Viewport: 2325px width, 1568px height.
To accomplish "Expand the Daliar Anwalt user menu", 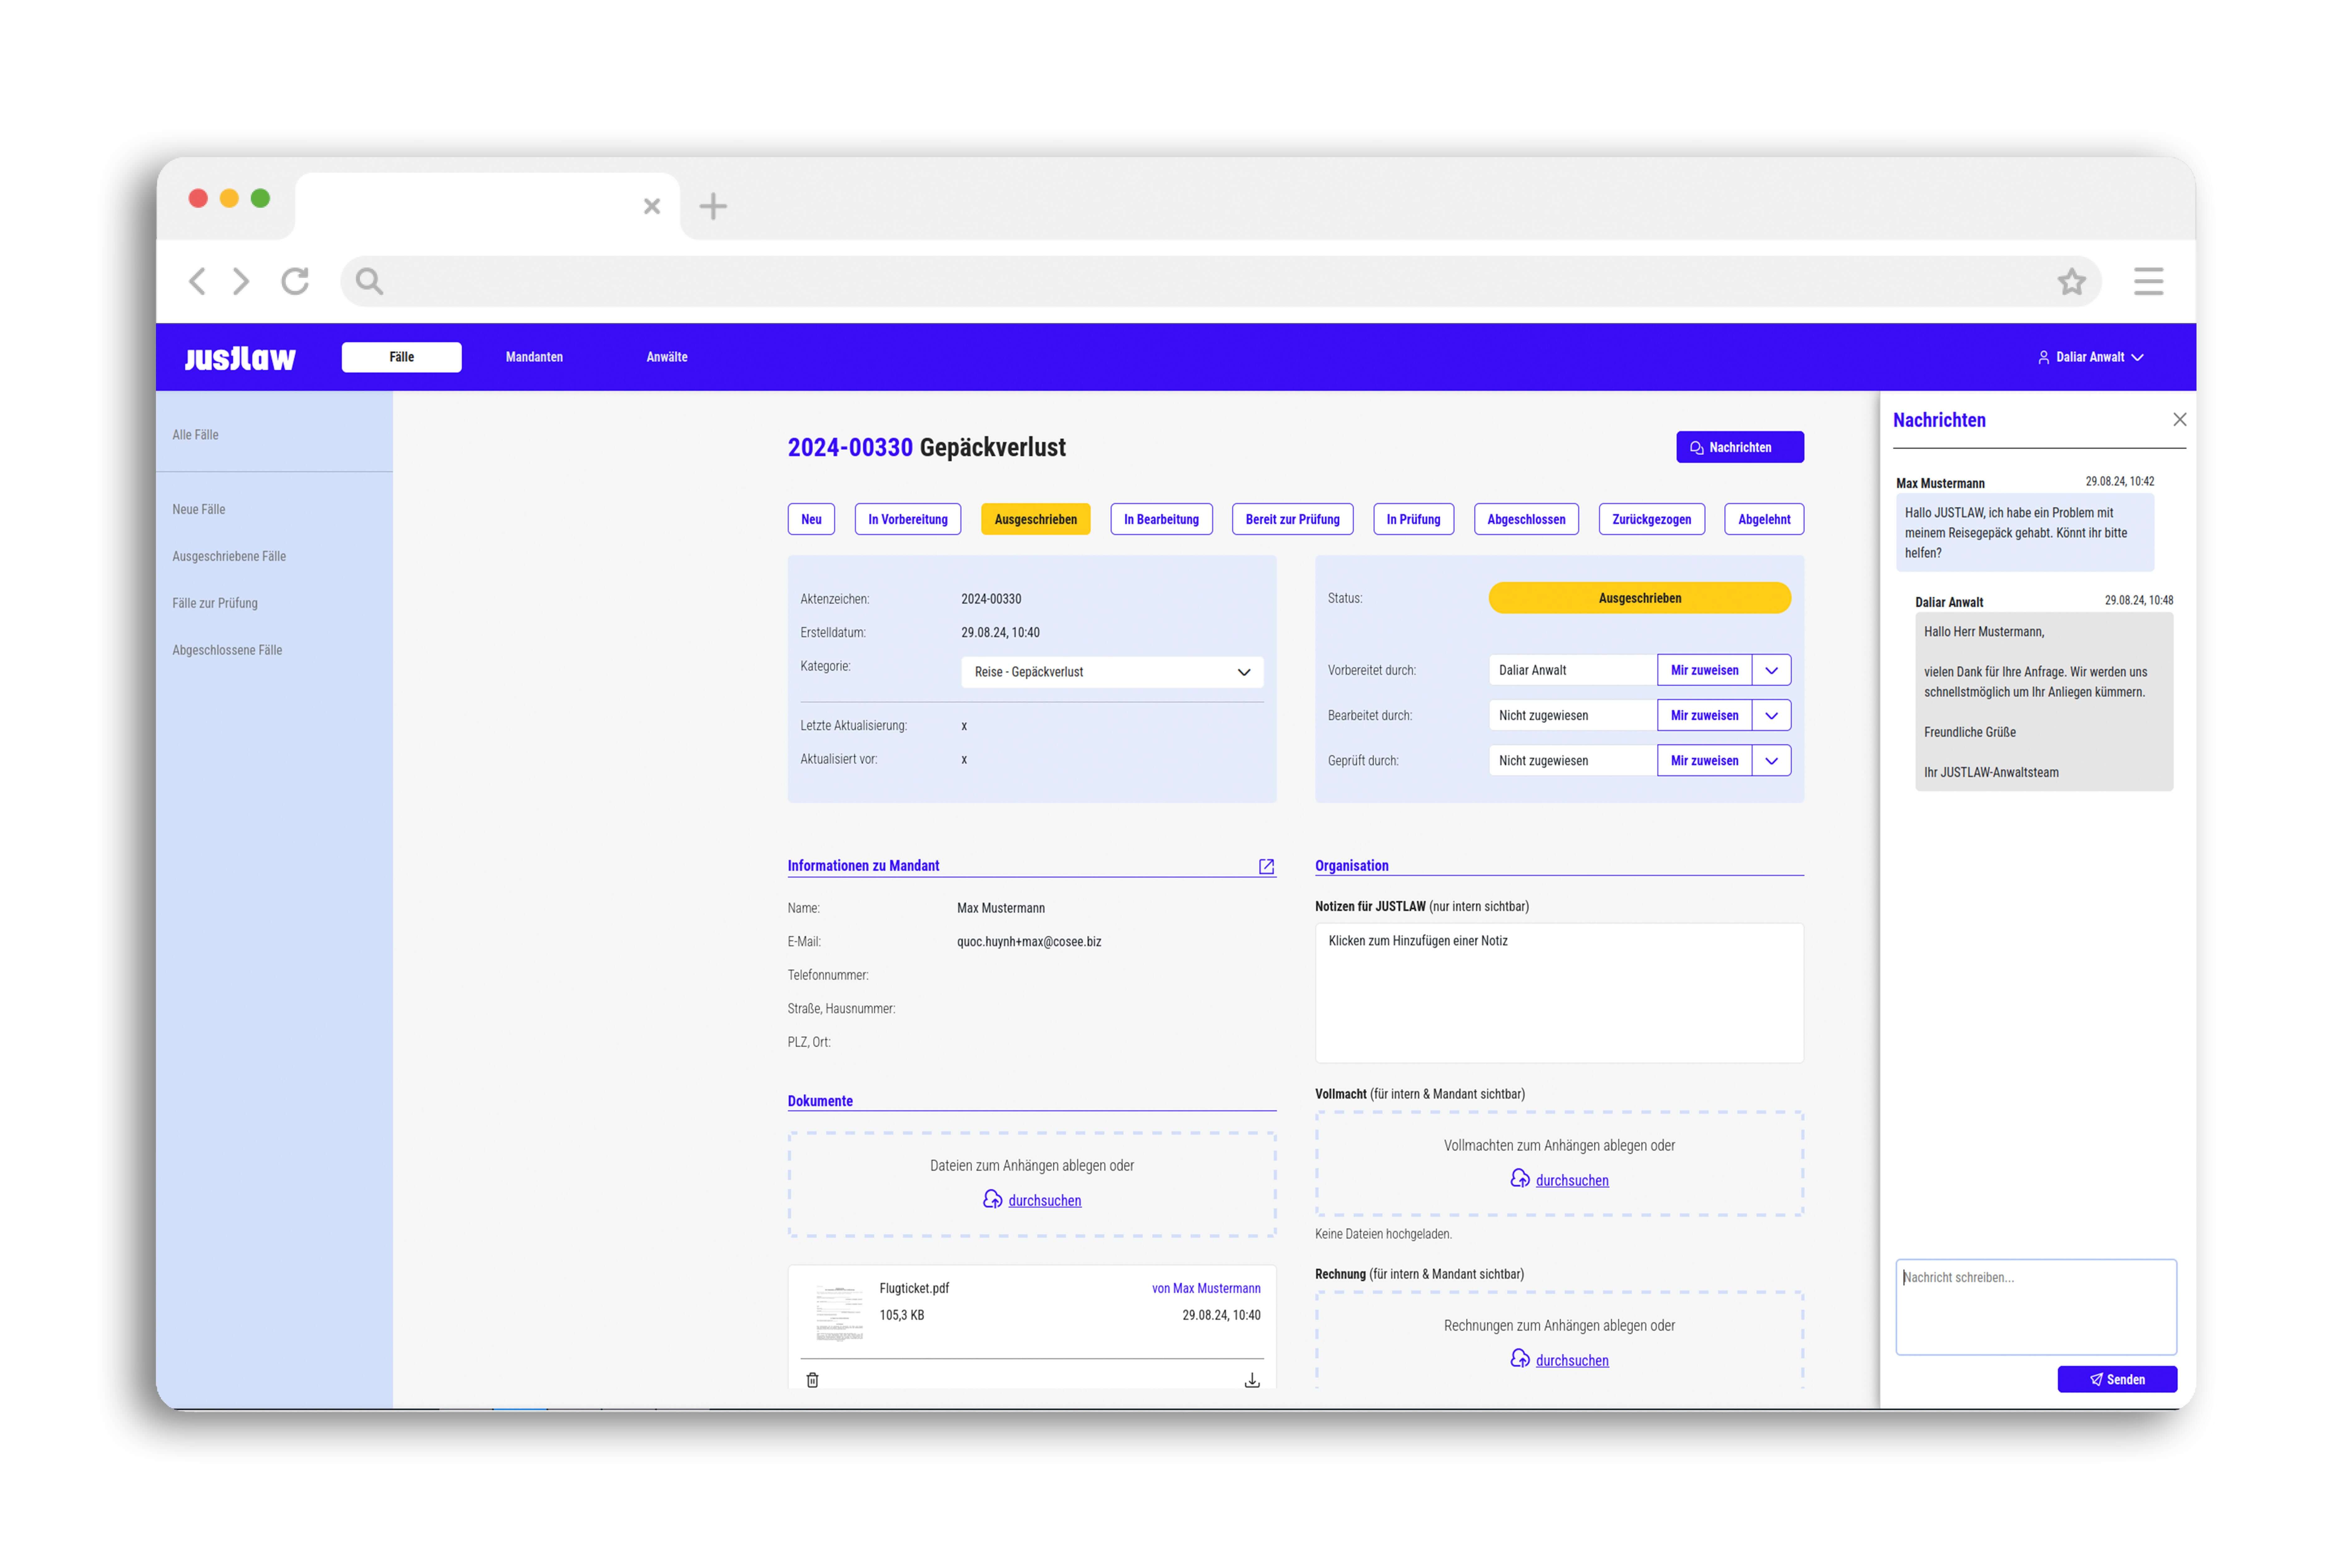I will 2091,357.
